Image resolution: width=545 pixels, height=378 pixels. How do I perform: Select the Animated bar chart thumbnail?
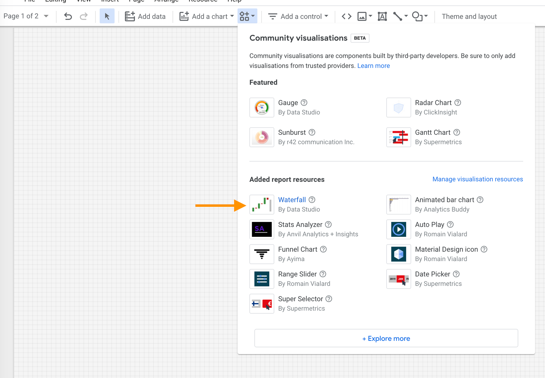(398, 204)
